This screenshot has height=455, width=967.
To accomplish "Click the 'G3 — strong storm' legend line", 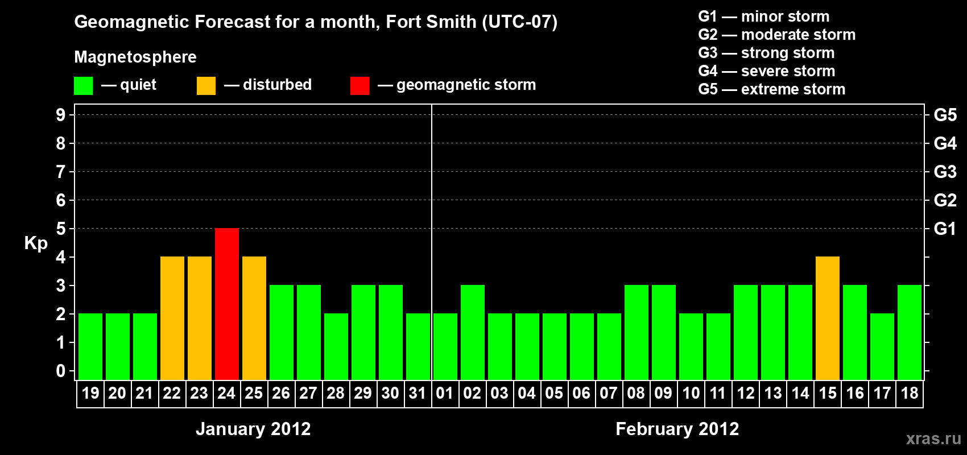I will [x=766, y=53].
